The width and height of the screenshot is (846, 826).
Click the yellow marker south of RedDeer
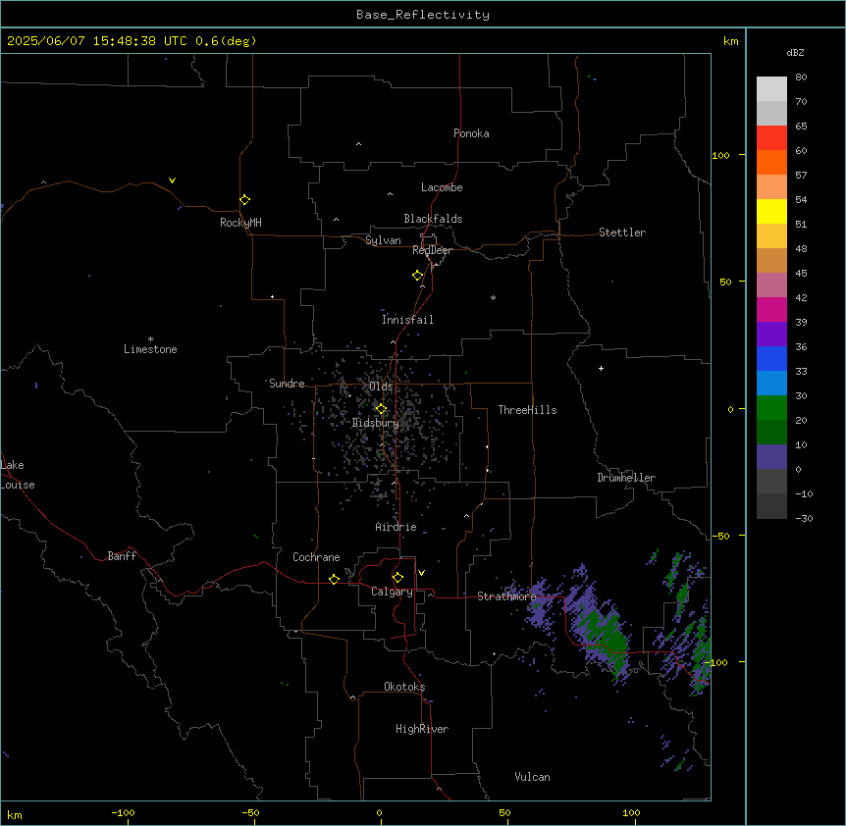pyautogui.click(x=417, y=276)
